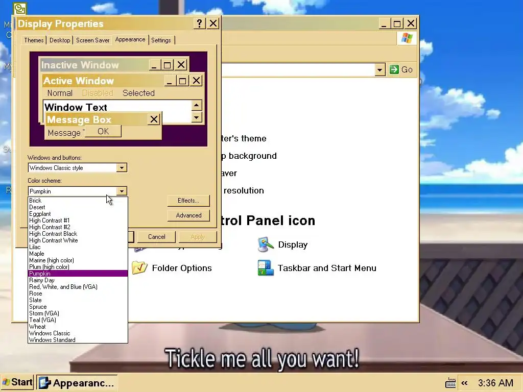This screenshot has height=392, width=523.
Task: Choose Wheat color scheme
Action: 78,327
